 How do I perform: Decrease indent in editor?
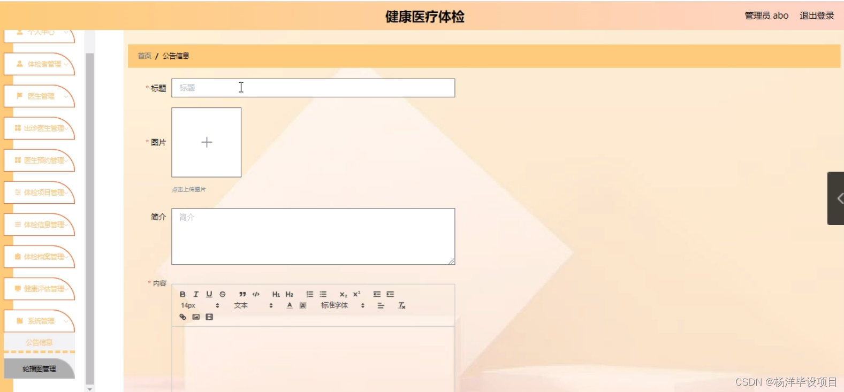click(x=377, y=294)
